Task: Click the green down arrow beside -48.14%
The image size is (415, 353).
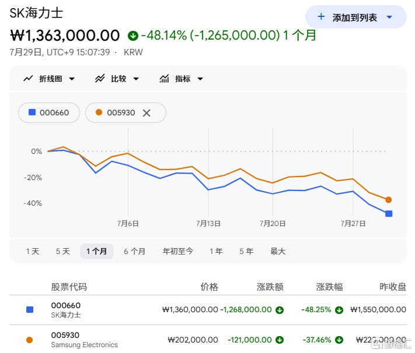Action: 133,36
